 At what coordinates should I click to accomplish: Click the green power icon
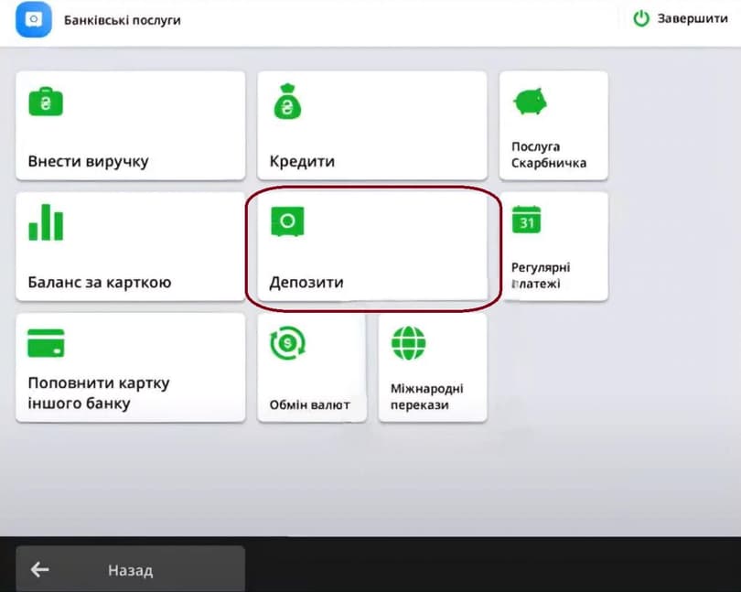tap(641, 19)
